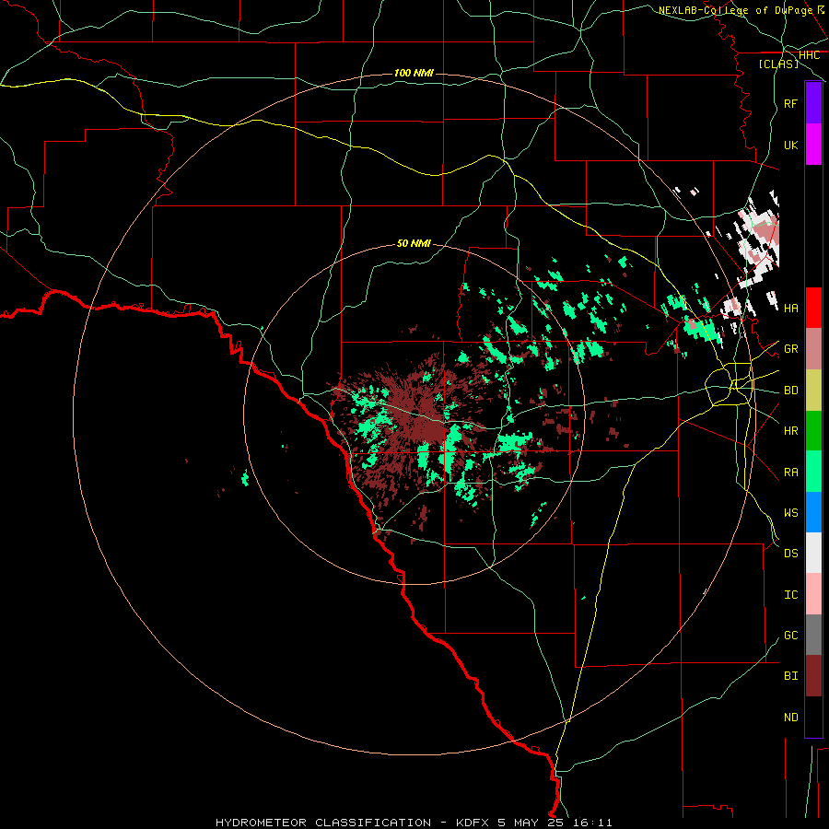Click the 5 MAY 25 date text
Viewport: 829px width, 829px height.
[x=530, y=823]
